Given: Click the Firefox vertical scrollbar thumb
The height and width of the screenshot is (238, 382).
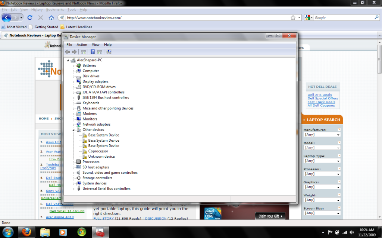Looking at the screenshot, I should (x=379, y=59).
